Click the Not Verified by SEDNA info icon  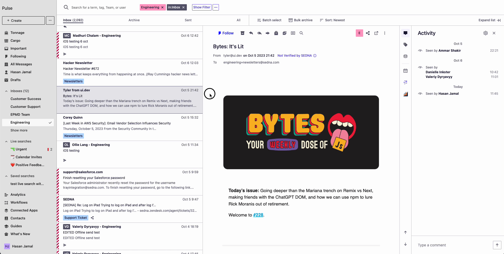[315, 56]
